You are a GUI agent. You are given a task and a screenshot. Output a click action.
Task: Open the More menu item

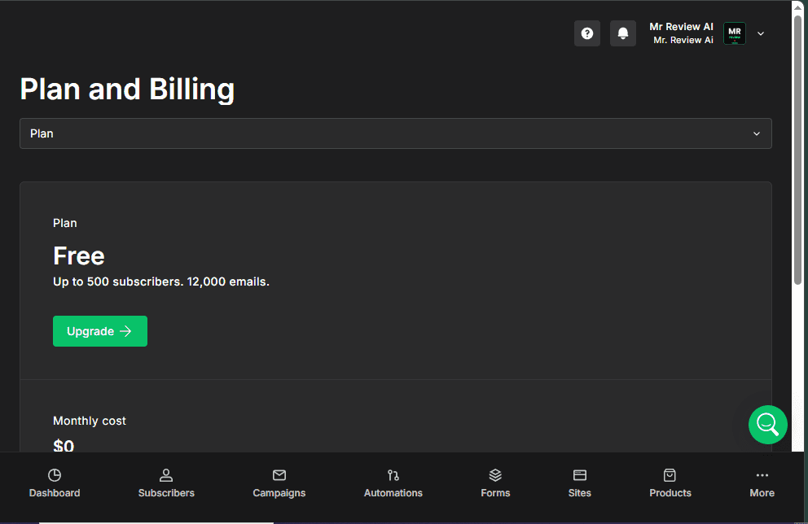click(x=762, y=483)
